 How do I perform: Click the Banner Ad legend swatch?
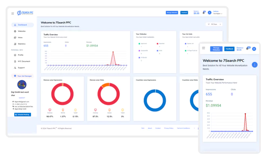(186, 44)
